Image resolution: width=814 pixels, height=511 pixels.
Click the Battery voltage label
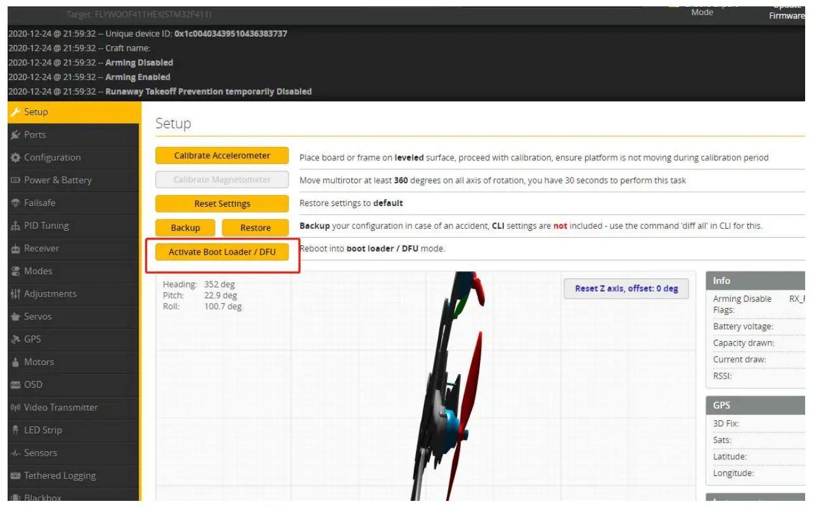(x=743, y=327)
